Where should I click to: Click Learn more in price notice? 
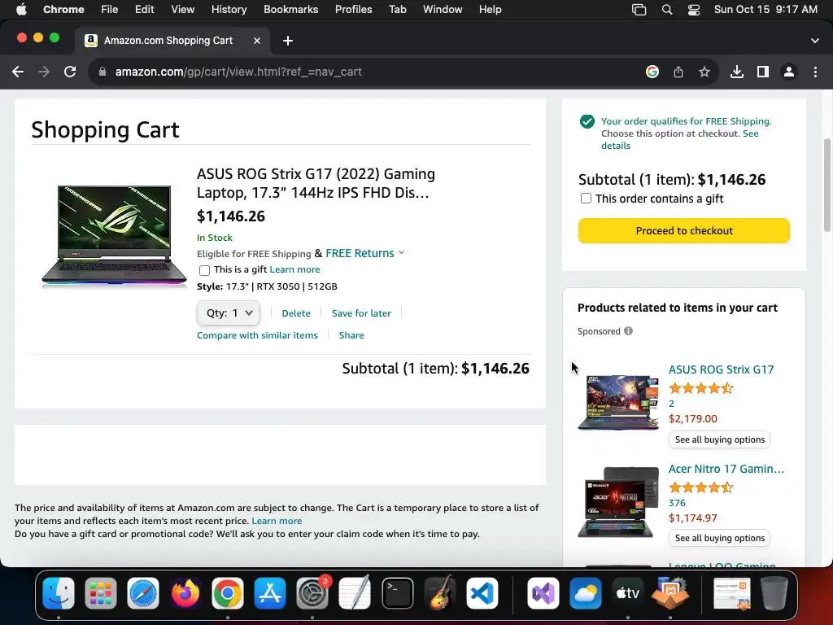pos(277,521)
